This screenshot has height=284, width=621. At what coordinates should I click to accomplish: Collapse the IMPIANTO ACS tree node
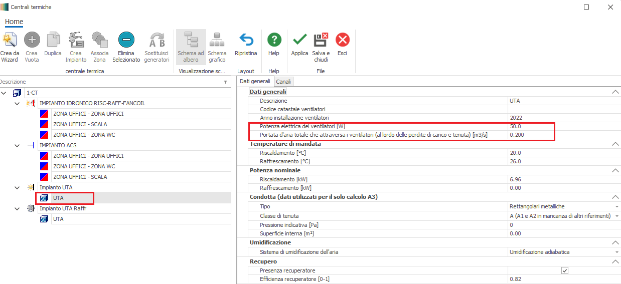click(x=17, y=145)
